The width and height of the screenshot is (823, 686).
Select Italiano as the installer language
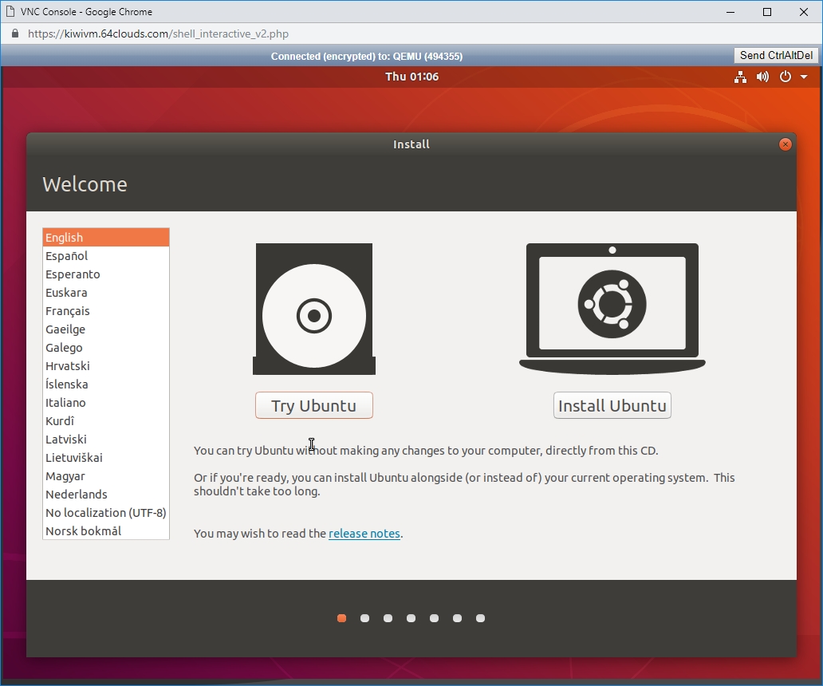point(65,403)
